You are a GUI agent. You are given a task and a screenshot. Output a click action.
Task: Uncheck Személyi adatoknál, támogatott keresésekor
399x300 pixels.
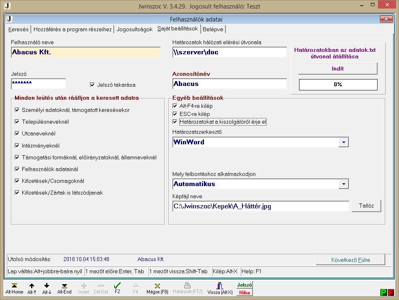pyautogui.click(x=17, y=110)
